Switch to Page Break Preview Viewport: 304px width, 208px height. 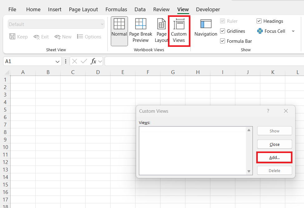click(x=140, y=31)
